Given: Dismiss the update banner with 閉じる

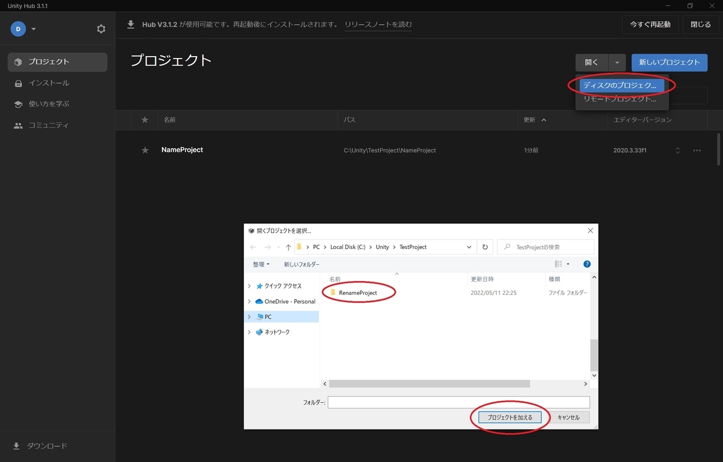Looking at the screenshot, I should 701,25.
